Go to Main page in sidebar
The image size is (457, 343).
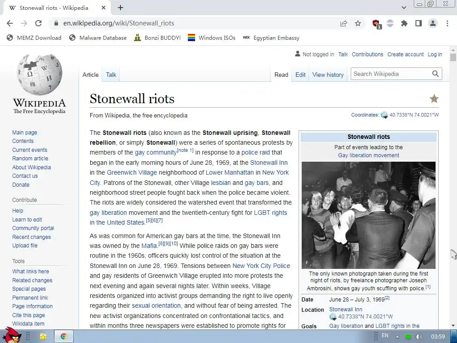[x=25, y=132]
